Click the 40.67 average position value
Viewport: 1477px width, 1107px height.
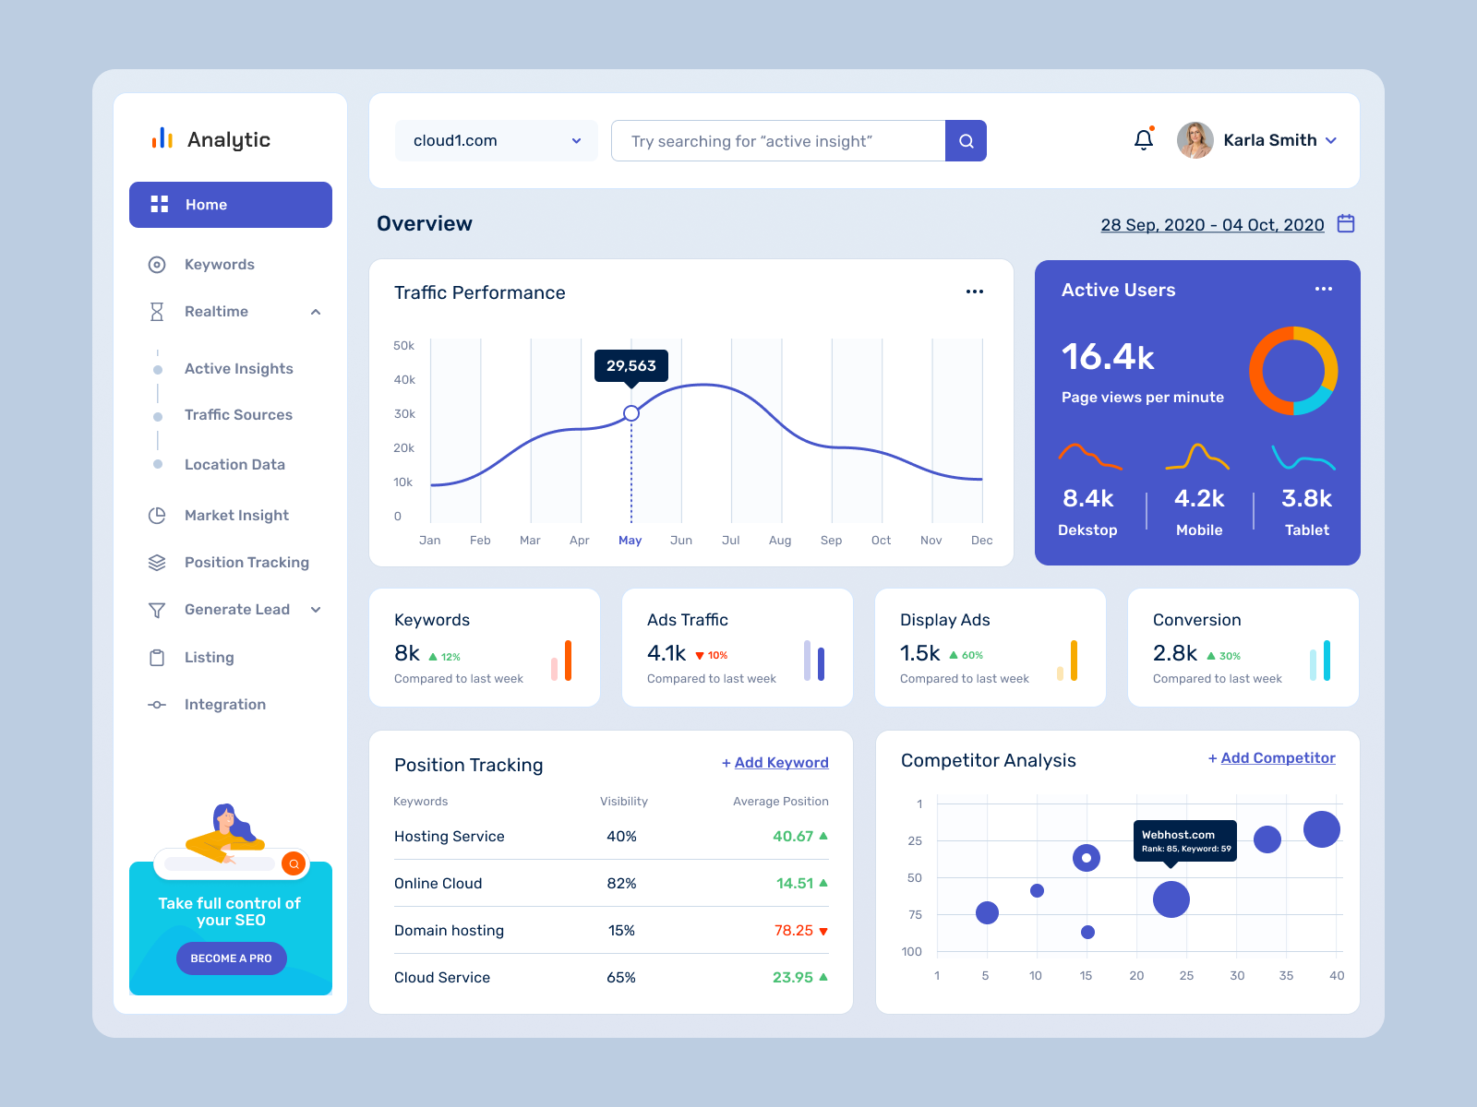tap(793, 837)
